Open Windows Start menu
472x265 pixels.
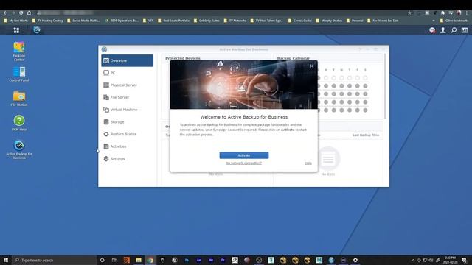(6, 260)
